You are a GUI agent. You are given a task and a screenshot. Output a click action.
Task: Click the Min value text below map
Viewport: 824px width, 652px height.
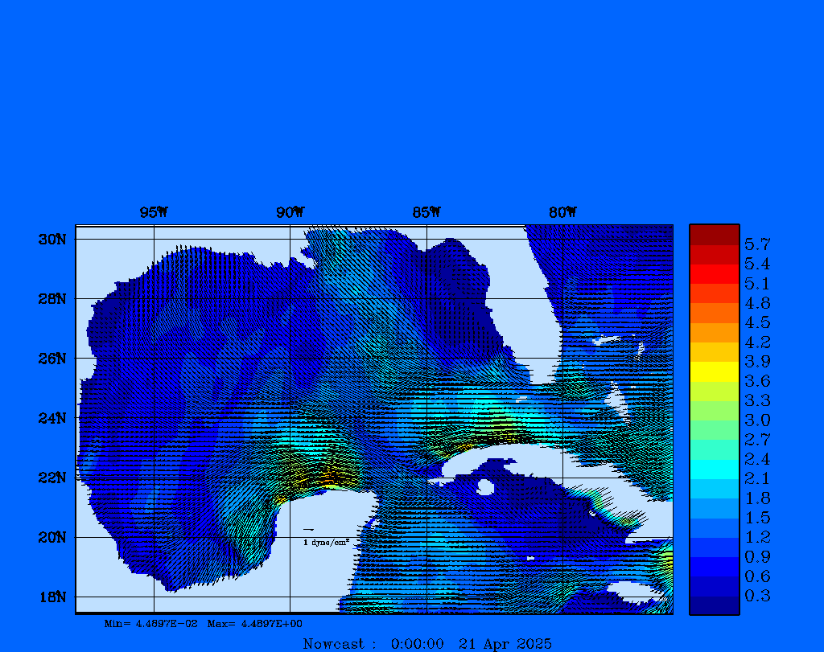(x=151, y=623)
